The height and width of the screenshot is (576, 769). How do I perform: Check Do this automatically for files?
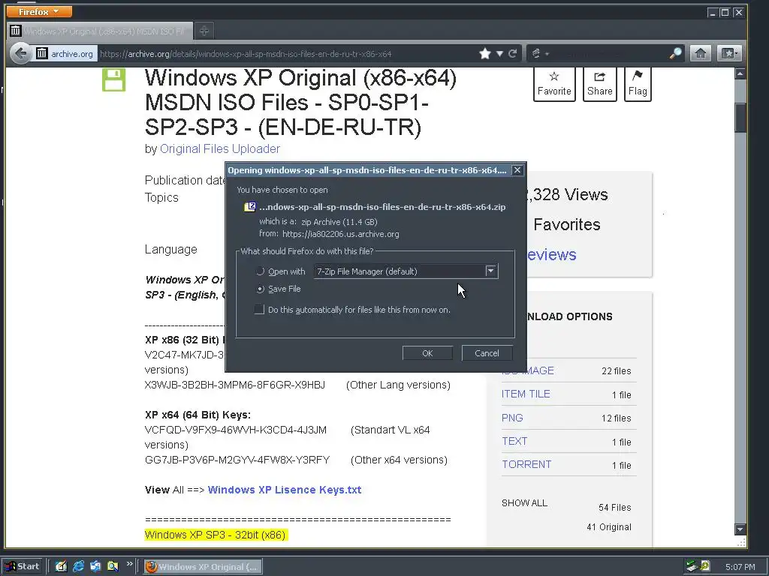click(x=259, y=309)
